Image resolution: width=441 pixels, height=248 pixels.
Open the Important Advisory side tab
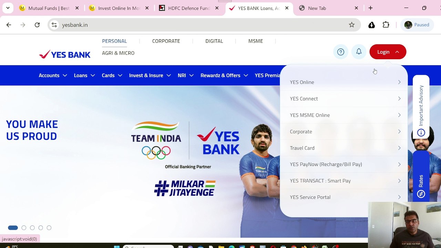(x=421, y=106)
